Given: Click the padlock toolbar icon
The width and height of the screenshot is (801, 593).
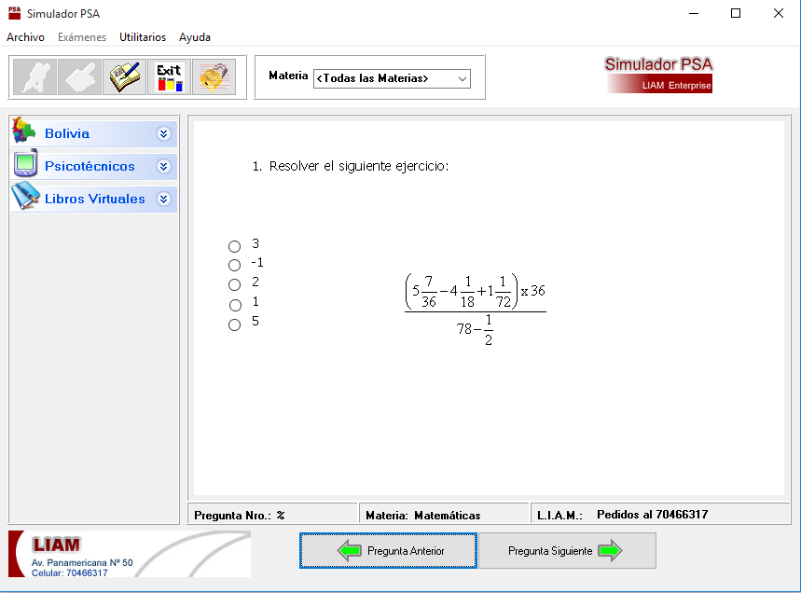Looking at the screenshot, I should click(214, 76).
